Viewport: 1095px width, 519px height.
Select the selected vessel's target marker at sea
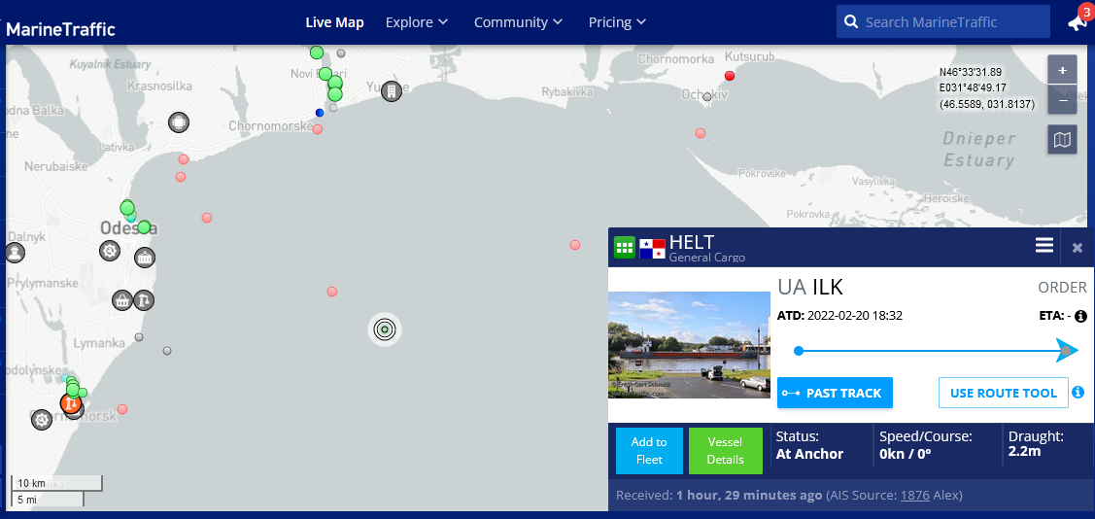point(385,329)
